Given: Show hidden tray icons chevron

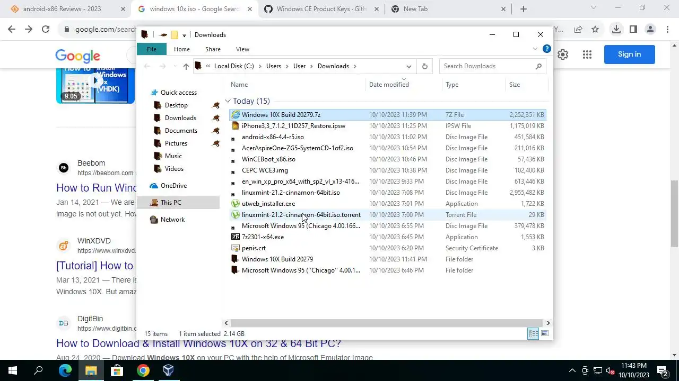Looking at the screenshot, I should (572, 370).
